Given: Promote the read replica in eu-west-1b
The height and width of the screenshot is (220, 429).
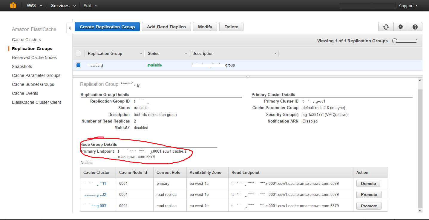Looking at the screenshot, I should [369, 195].
